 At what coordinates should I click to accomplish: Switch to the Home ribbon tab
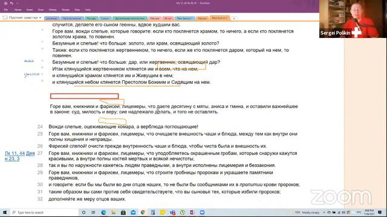point(18,10)
